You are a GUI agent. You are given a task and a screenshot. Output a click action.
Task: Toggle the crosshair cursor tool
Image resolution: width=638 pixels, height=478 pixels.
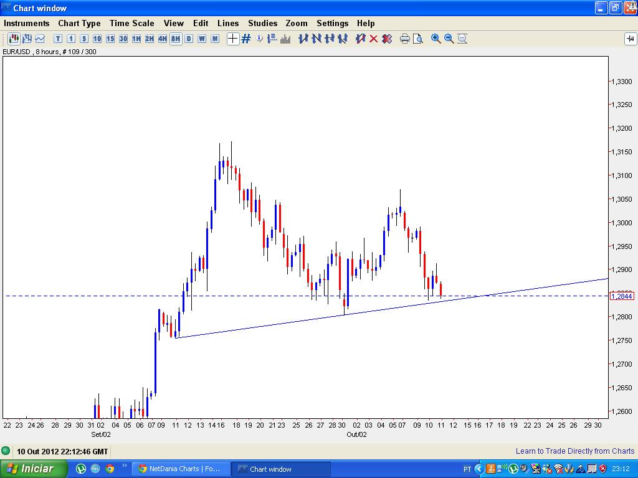click(233, 39)
